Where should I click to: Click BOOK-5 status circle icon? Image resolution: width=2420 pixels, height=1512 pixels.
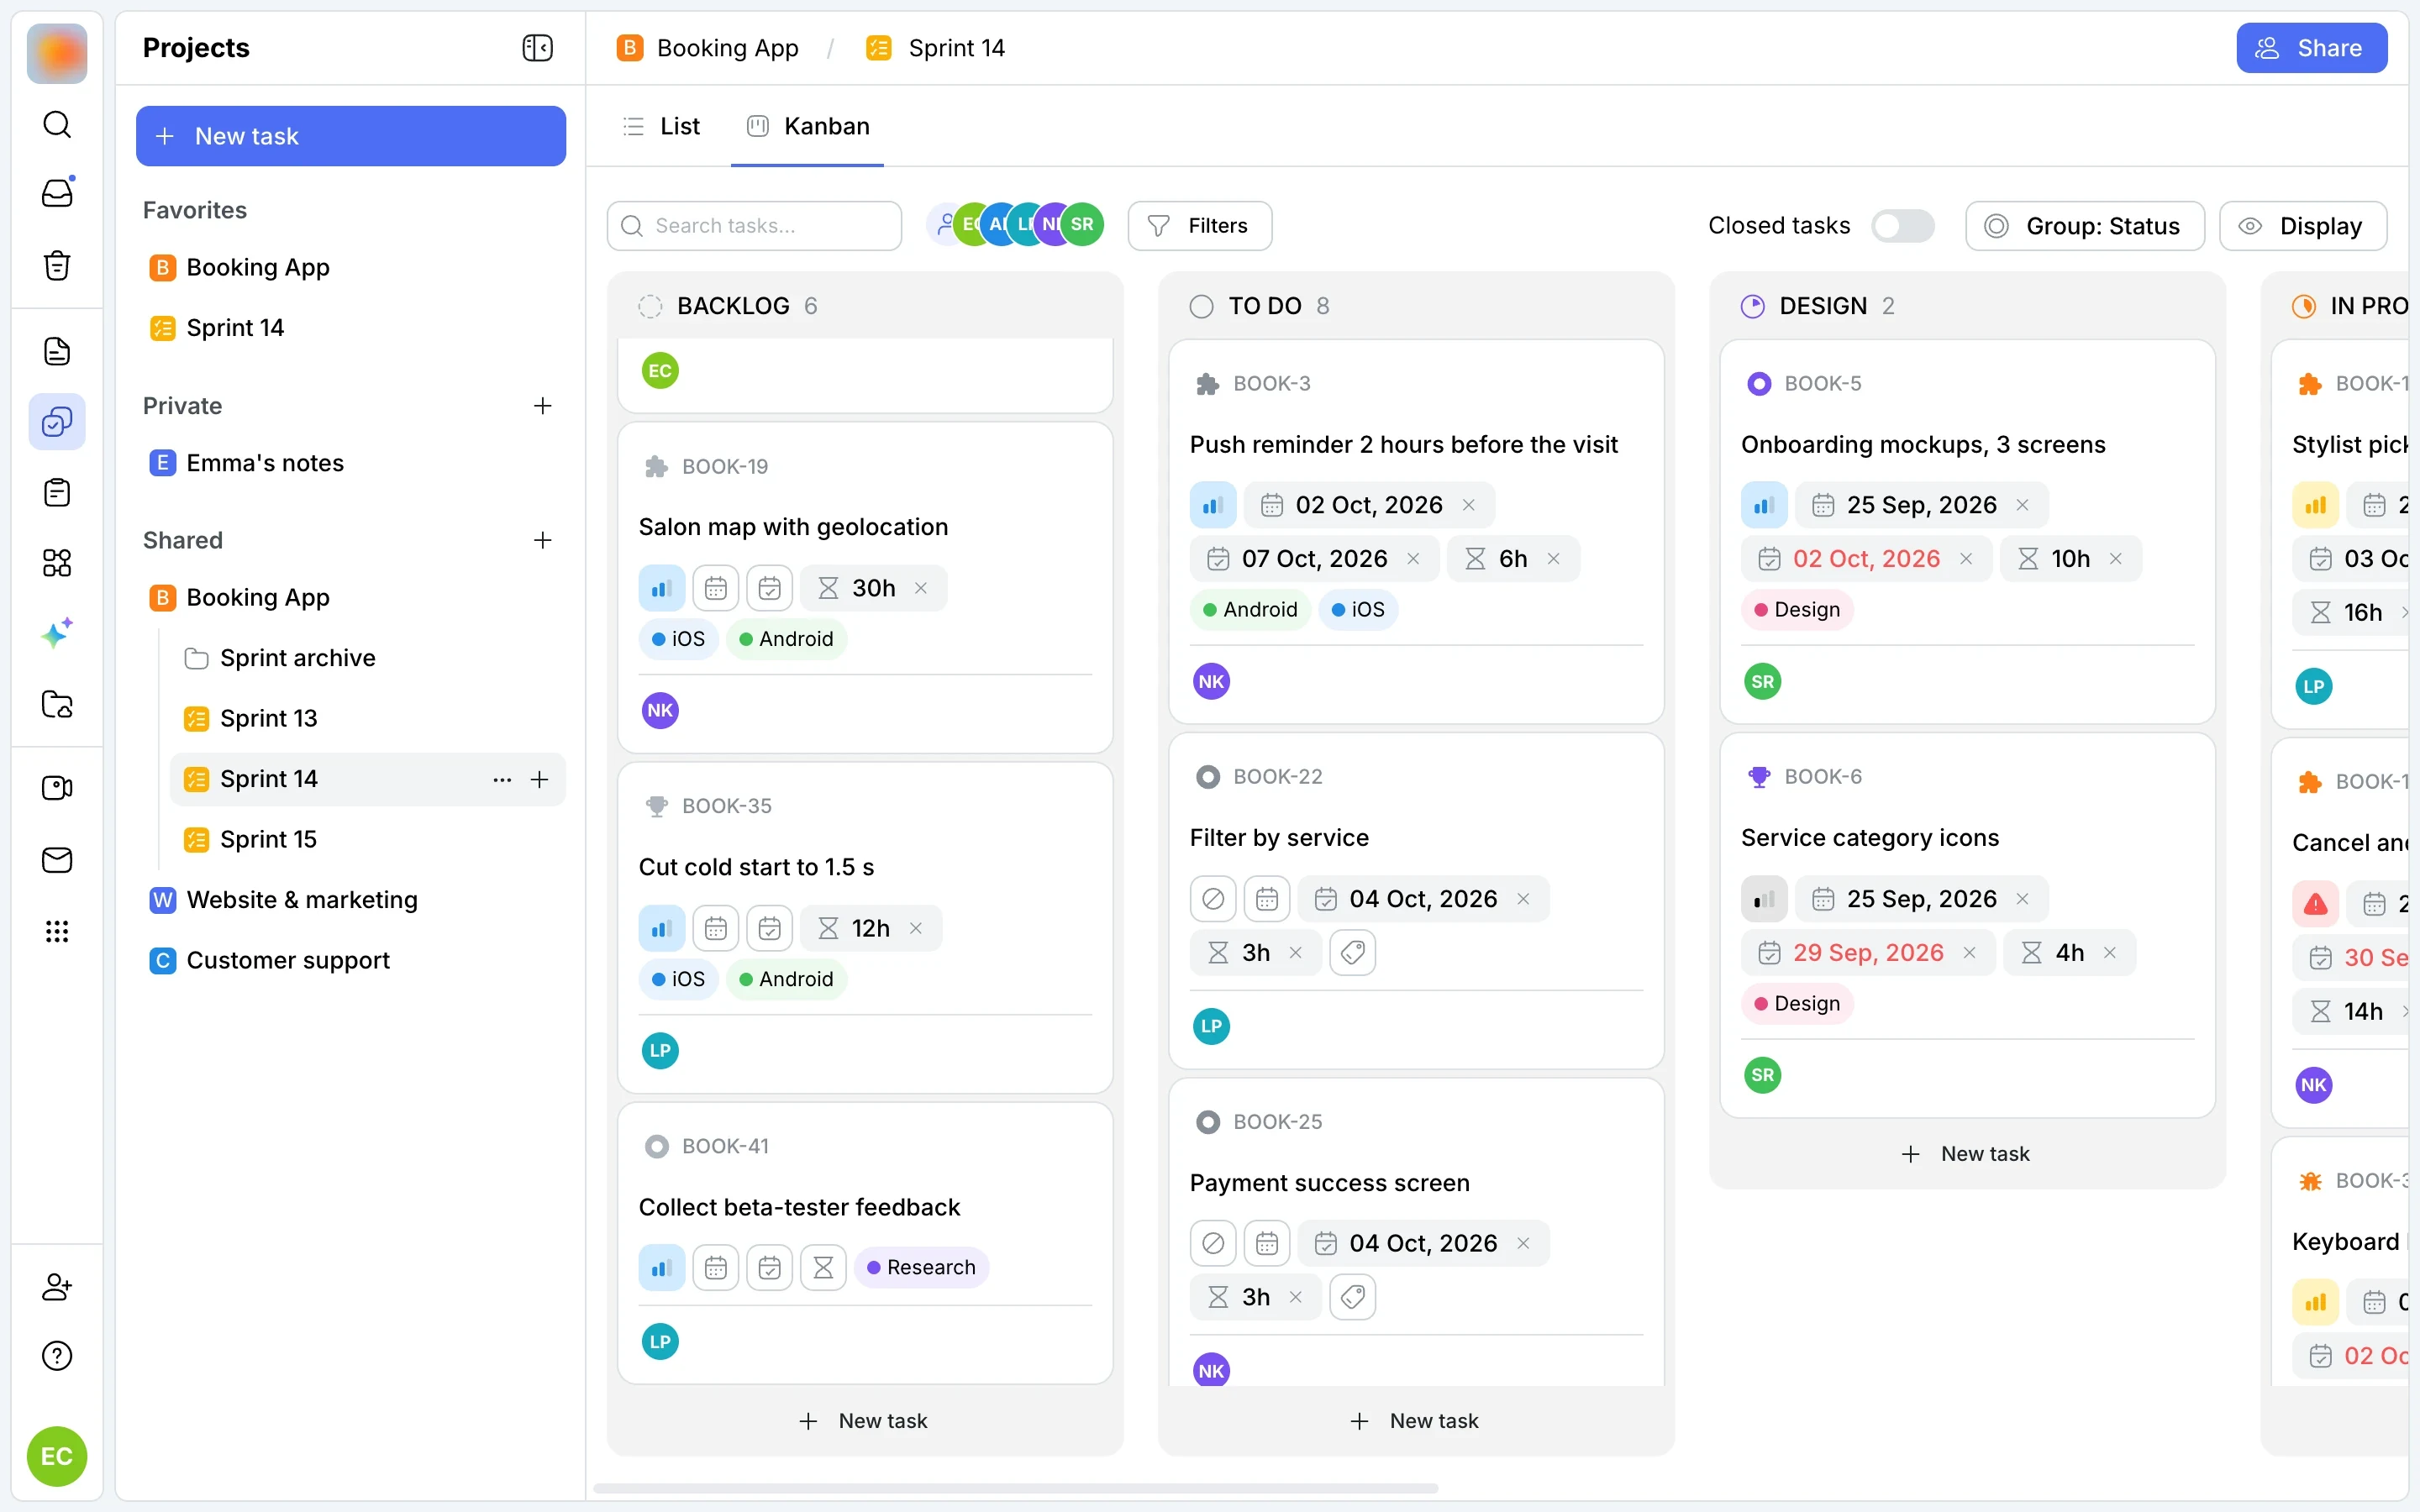(x=1758, y=384)
